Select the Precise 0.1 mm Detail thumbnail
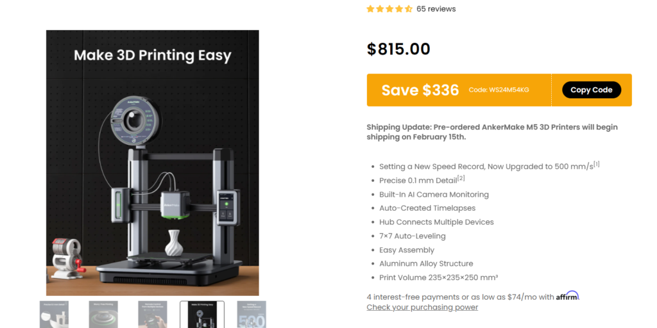The height and width of the screenshot is (328, 657). tap(54, 315)
